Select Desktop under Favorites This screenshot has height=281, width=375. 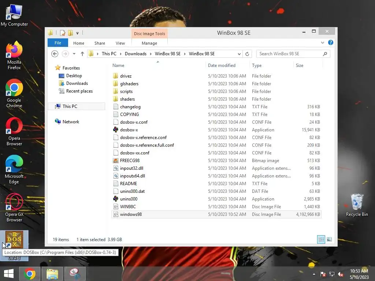[70, 75]
